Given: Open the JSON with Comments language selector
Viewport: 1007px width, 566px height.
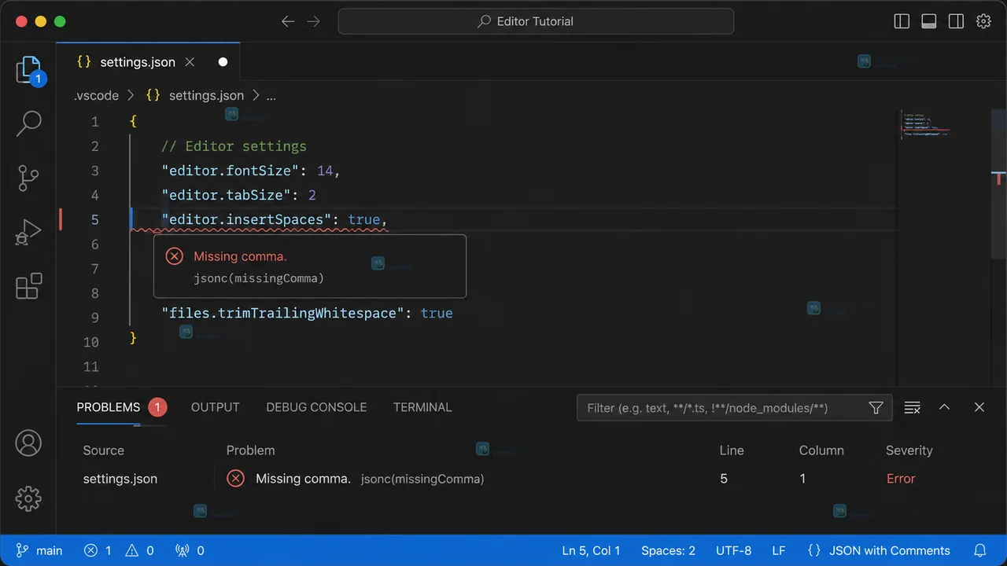Looking at the screenshot, I should tap(879, 550).
